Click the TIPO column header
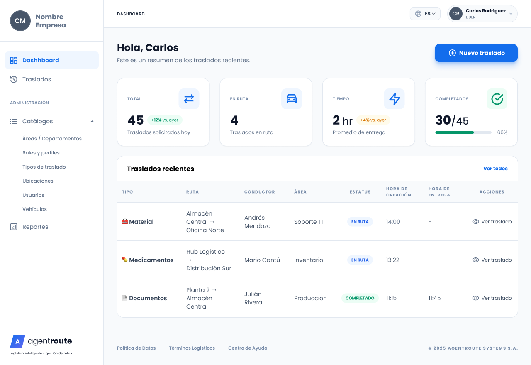531x365 pixels. tap(127, 192)
